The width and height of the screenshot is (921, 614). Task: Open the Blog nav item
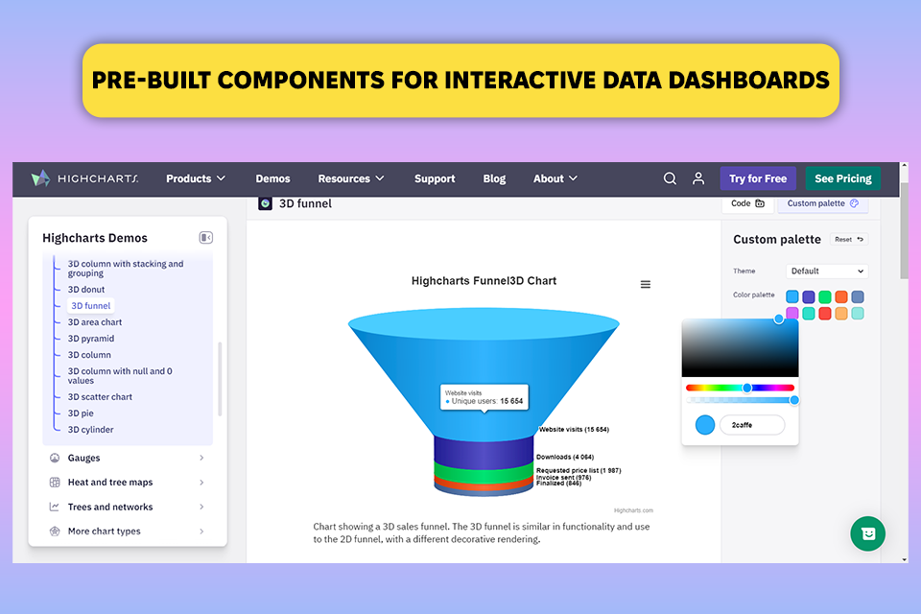tap(495, 178)
